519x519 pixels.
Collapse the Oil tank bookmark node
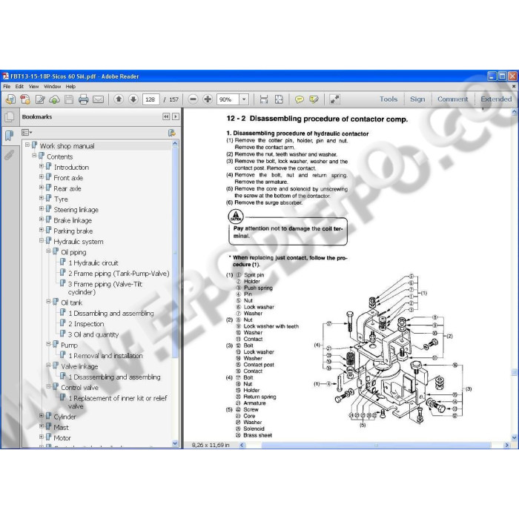(49, 301)
